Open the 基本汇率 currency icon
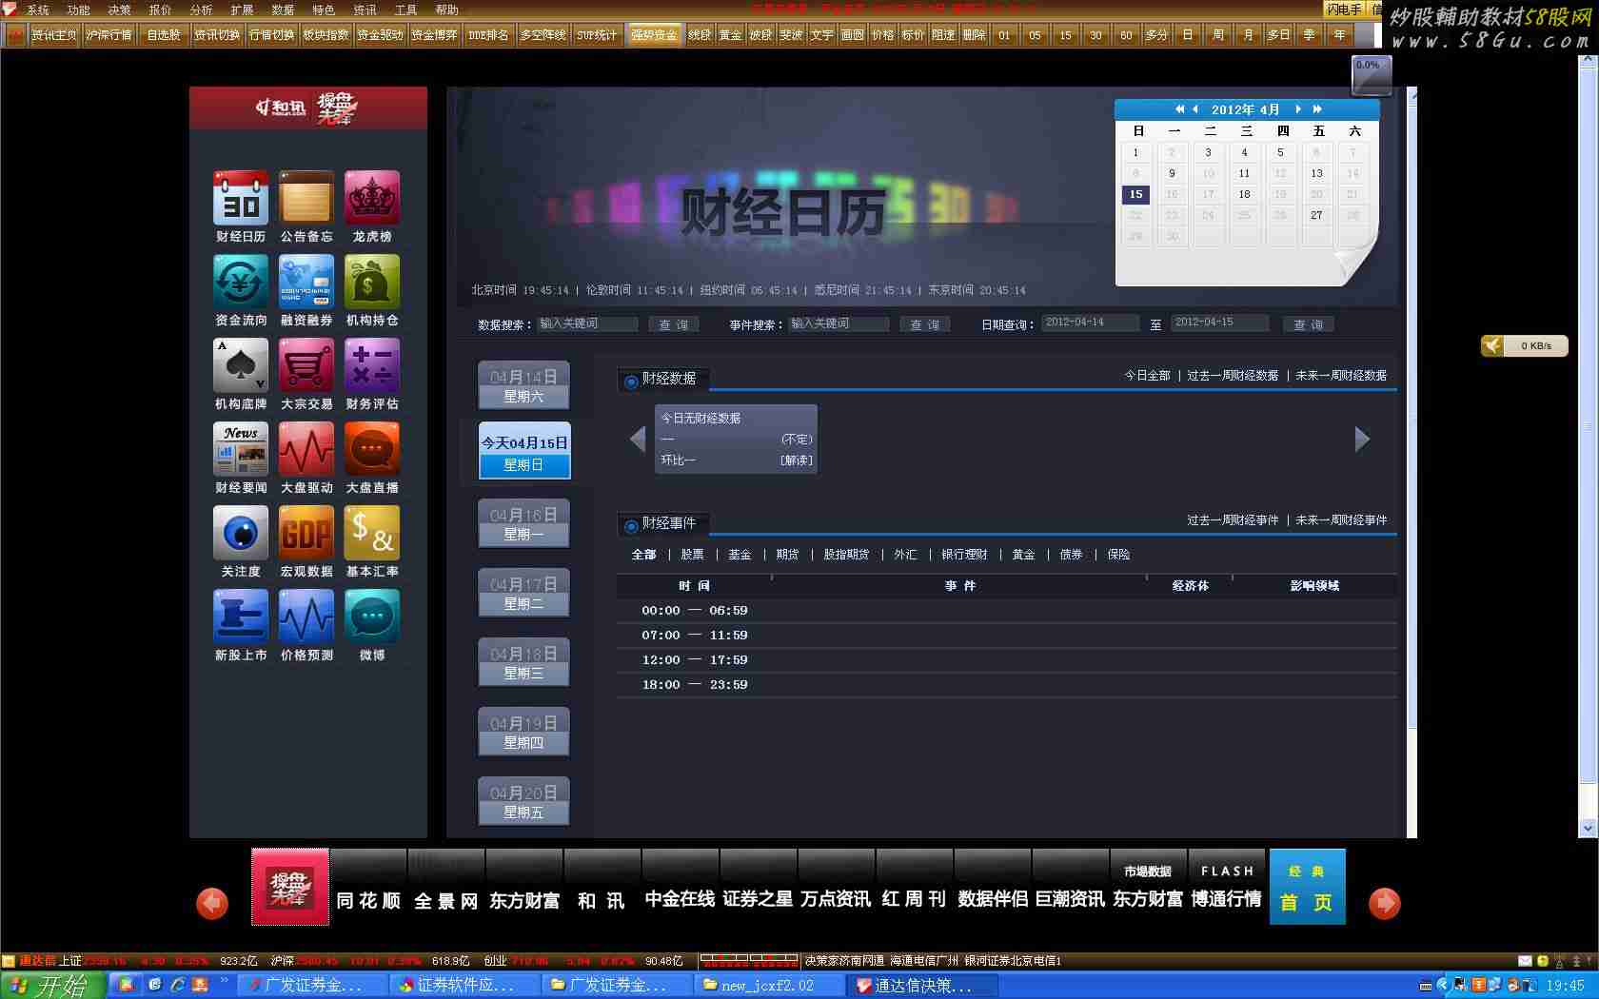The height and width of the screenshot is (999, 1599). click(372, 533)
